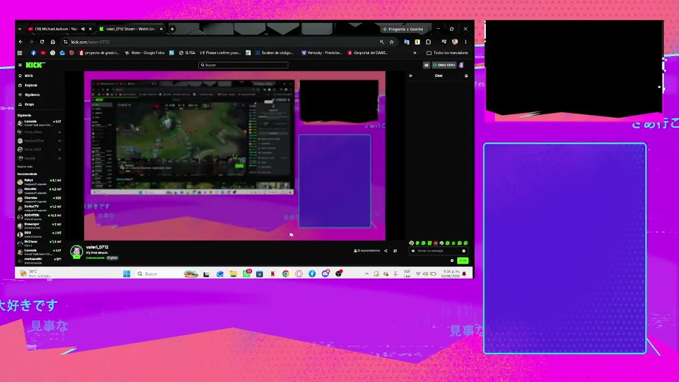This screenshot has width=679, height=382.
Task: Focus the Kick Buscar search field
Action: 243,65
